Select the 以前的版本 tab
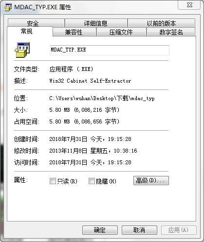 pyautogui.click(x=161, y=23)
